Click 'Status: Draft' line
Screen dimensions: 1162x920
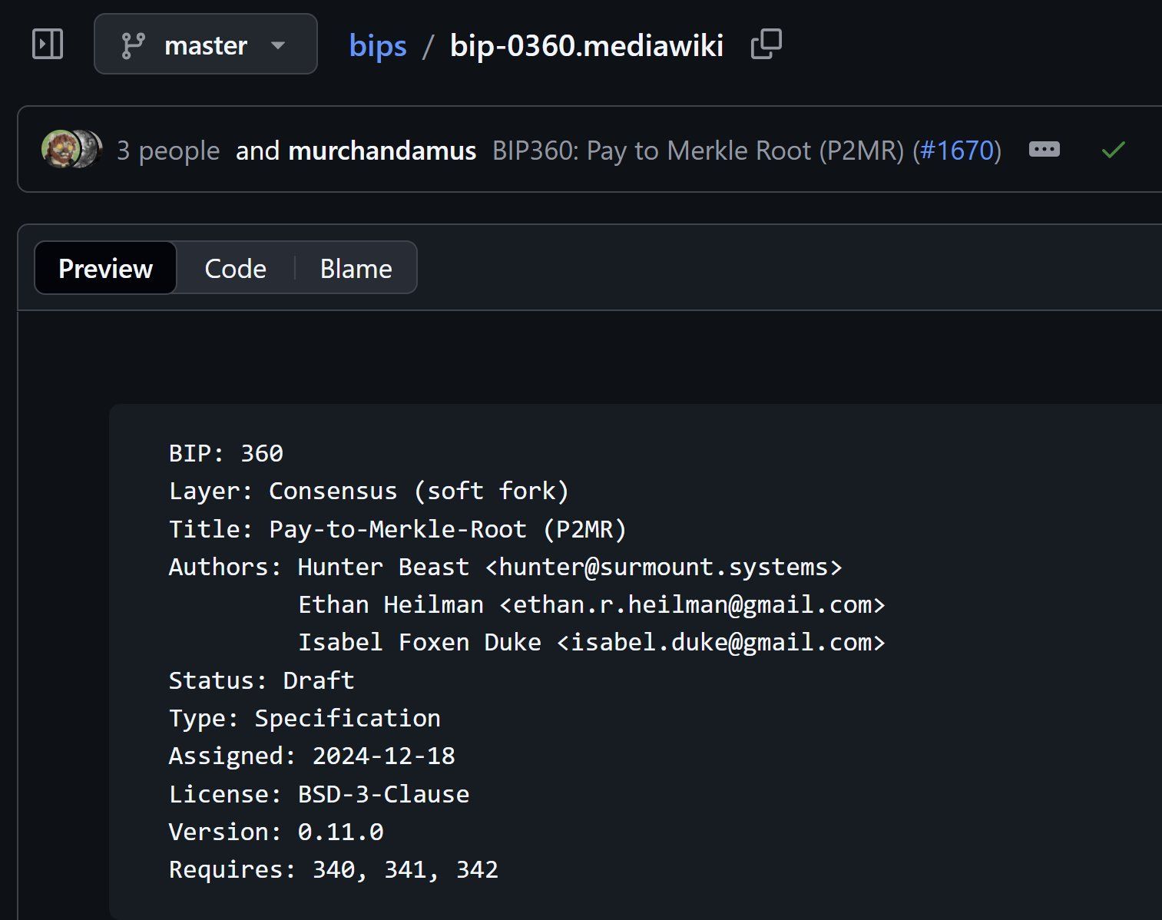(x=261, y=680)
